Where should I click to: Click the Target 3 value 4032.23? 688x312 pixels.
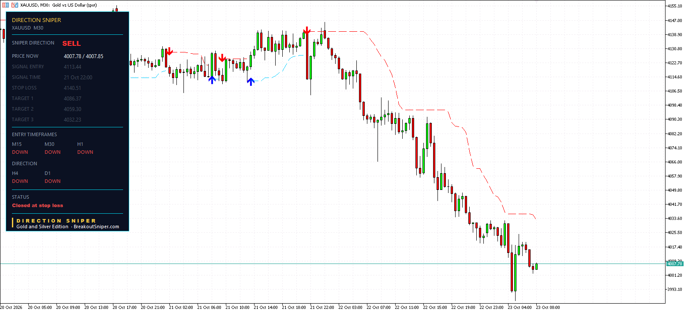click(72, 120)
